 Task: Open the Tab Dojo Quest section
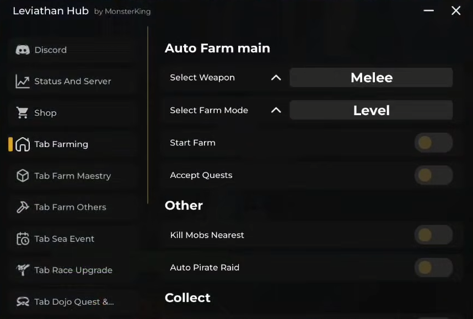[x=74, y=301]
